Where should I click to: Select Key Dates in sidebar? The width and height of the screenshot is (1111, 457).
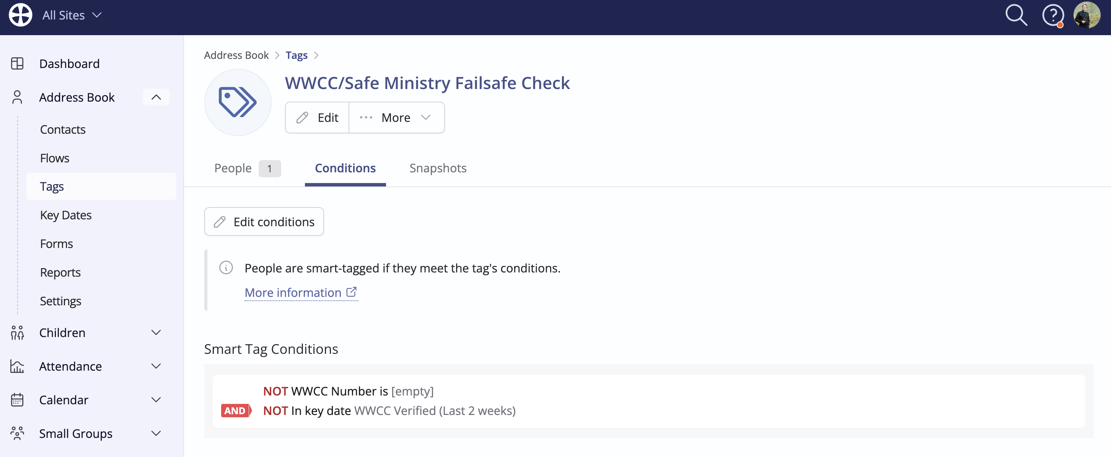pos(65,215)
